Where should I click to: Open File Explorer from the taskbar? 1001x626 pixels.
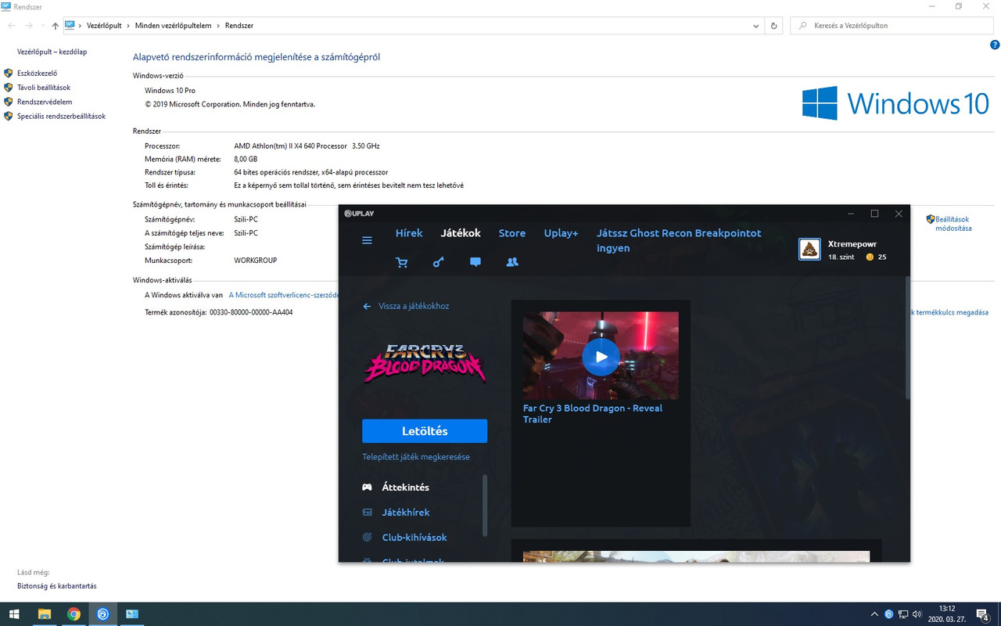(44, 614)
